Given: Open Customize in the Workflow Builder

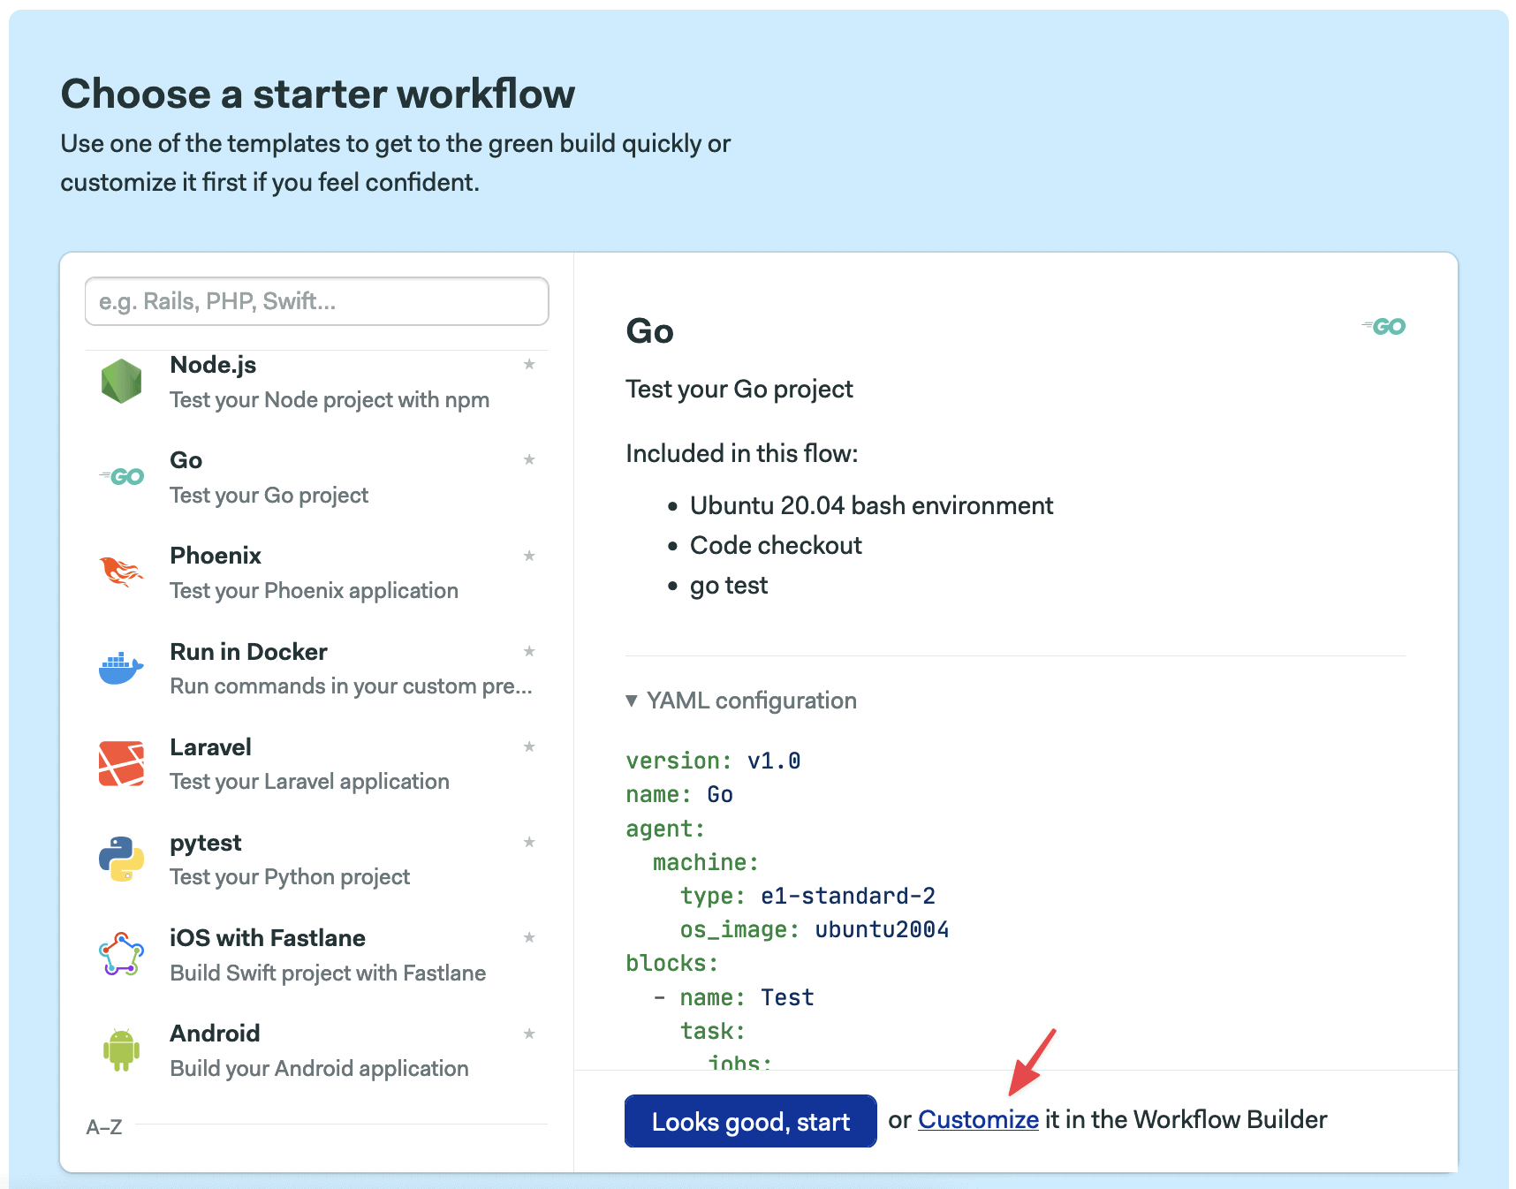Looking at the screenshot, I should pos(978,1119).
